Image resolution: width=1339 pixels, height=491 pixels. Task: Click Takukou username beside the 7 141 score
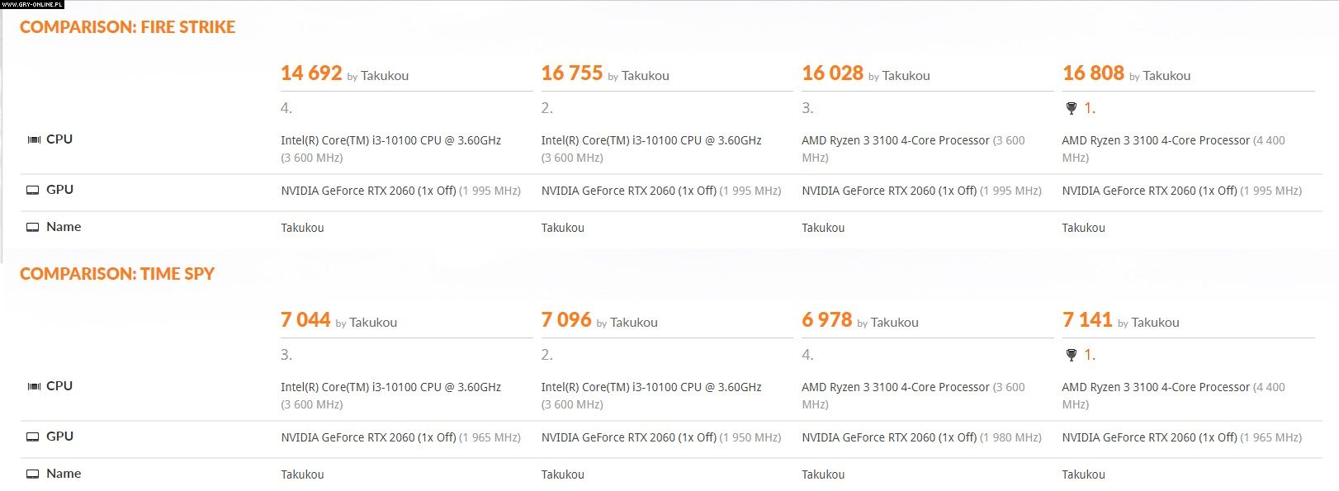tap(1155, 323)
